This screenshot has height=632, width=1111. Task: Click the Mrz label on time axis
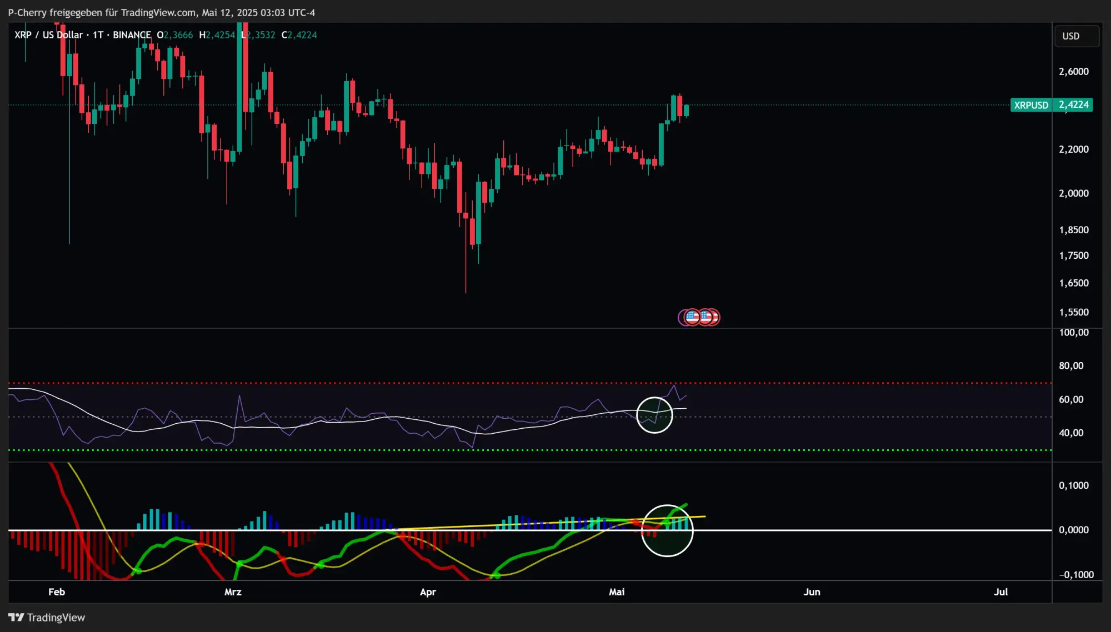tap(233, 592)
